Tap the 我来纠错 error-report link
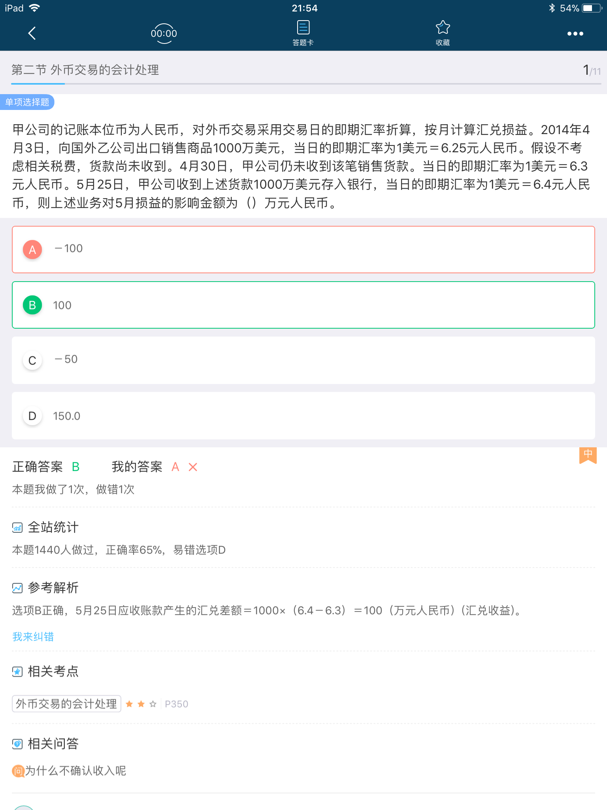The image size is (607, 810). click(33, 637)
